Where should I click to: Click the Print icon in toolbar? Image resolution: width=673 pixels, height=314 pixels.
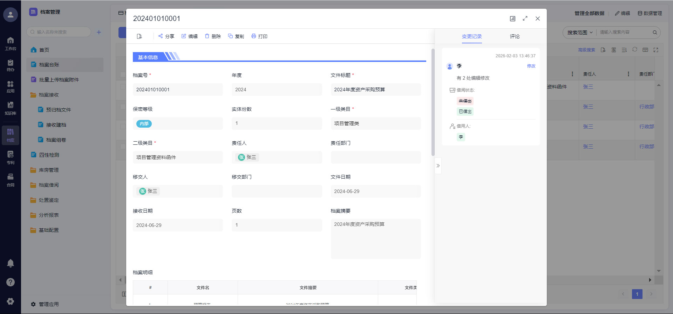click(x=254, y=36)
